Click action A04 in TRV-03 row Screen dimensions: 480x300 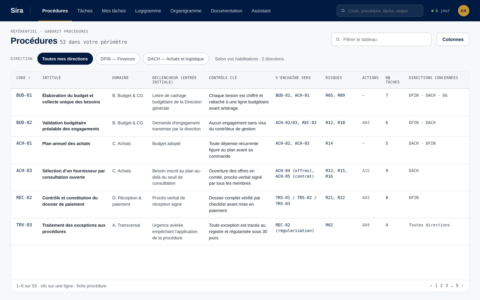coord(366,225)
